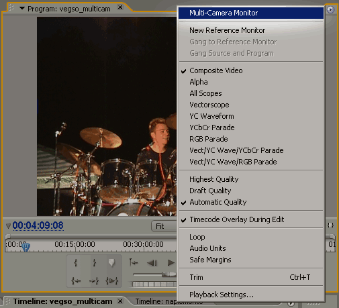Click the jog wheel strip
Viewport: 339px width, 308px height.
pos(154,285)
